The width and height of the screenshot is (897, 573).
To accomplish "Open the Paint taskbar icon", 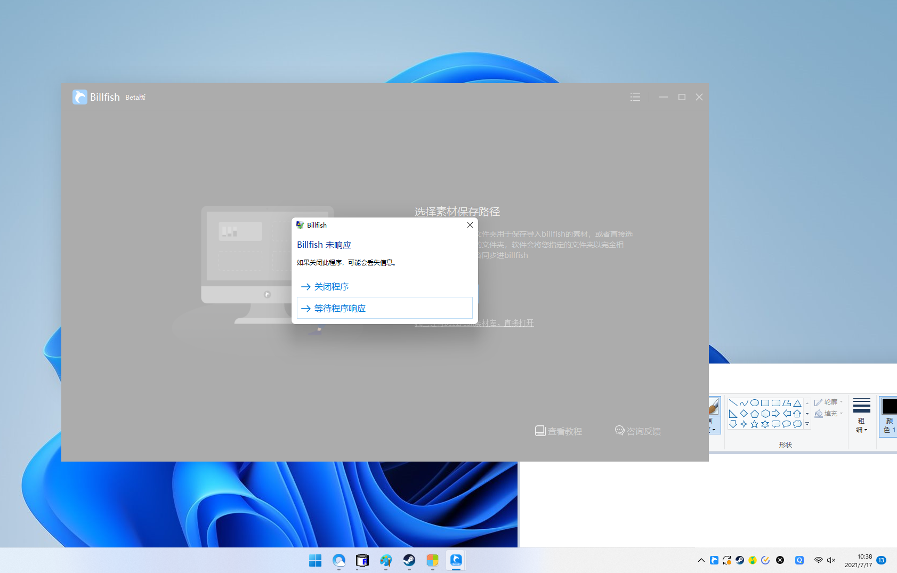I will click(386, 560).
